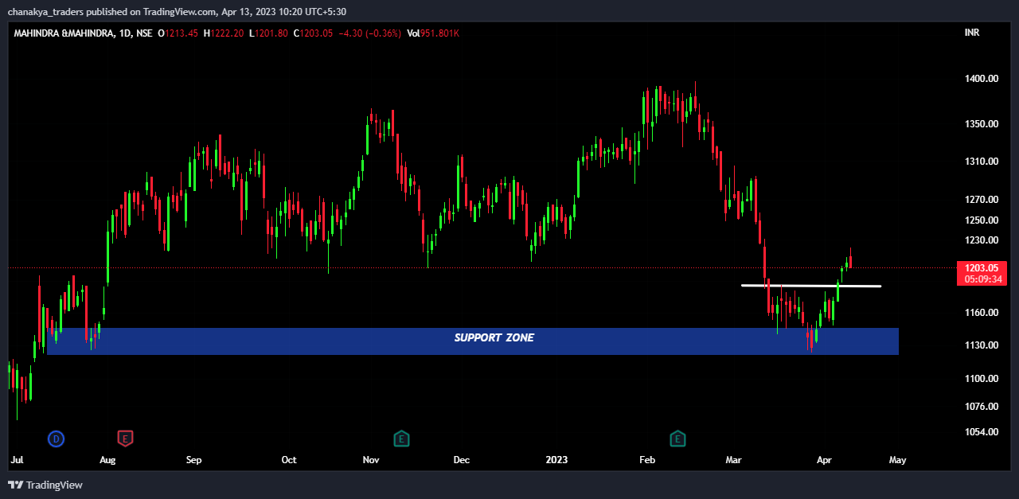Click the 1160.00 price axis label
Image resolution: width=1019 pixels, height=499 pixels.
pyautogui.click(x=981, y=313)
